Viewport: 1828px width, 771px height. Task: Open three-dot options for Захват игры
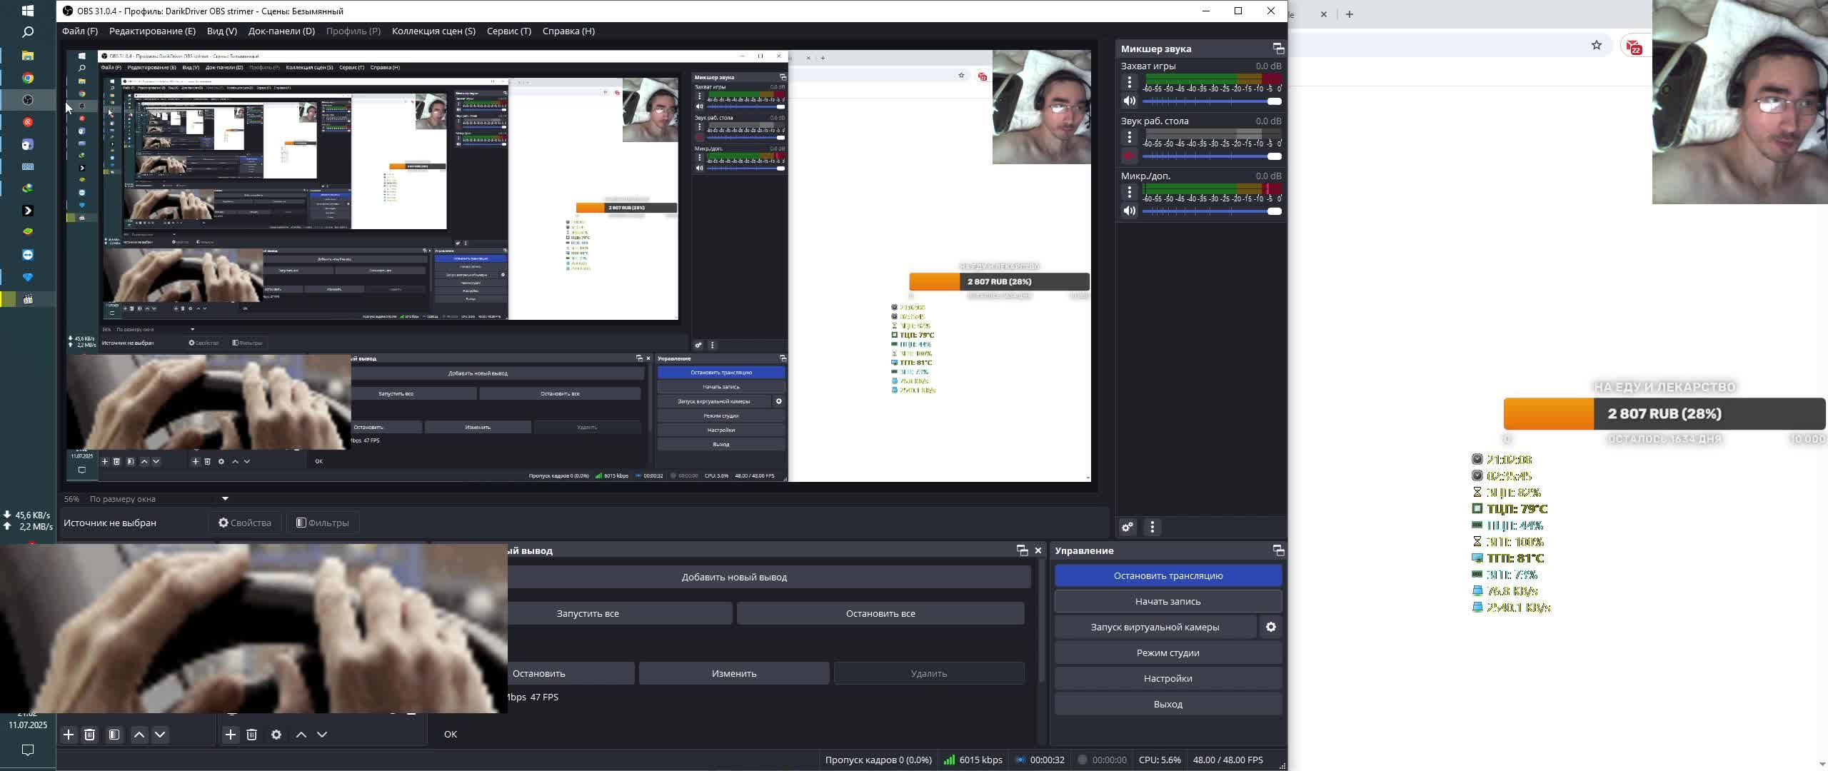pyautogui.click(x=1129, y=83)
